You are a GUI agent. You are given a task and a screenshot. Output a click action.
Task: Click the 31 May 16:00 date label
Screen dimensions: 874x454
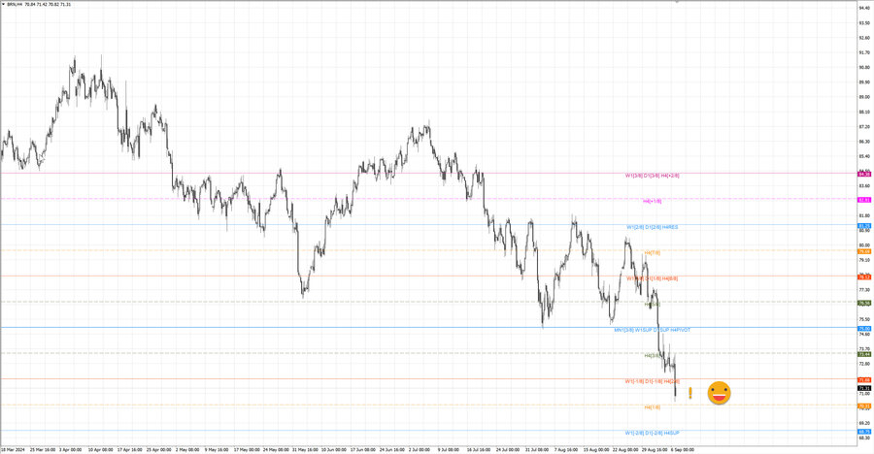[305, 449]
